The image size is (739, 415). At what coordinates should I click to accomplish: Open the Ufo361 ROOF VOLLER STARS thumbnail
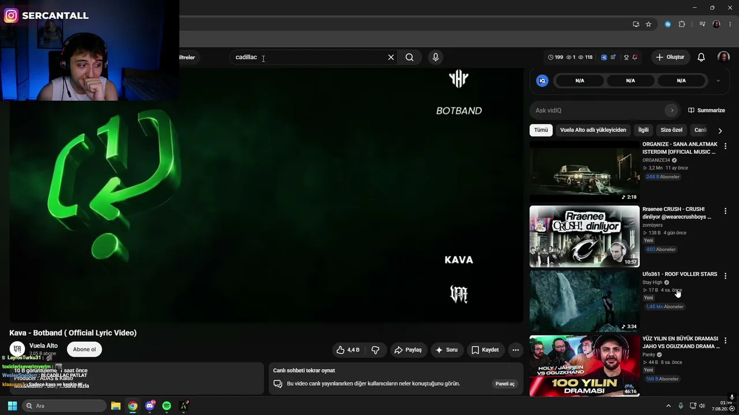[x=584, y=301]
